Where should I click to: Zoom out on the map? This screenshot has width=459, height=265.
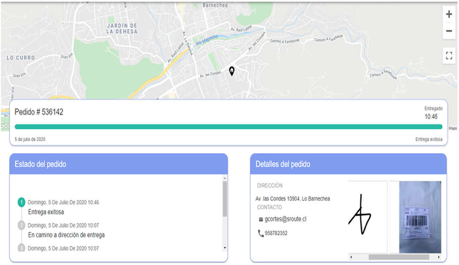(449, 31)
